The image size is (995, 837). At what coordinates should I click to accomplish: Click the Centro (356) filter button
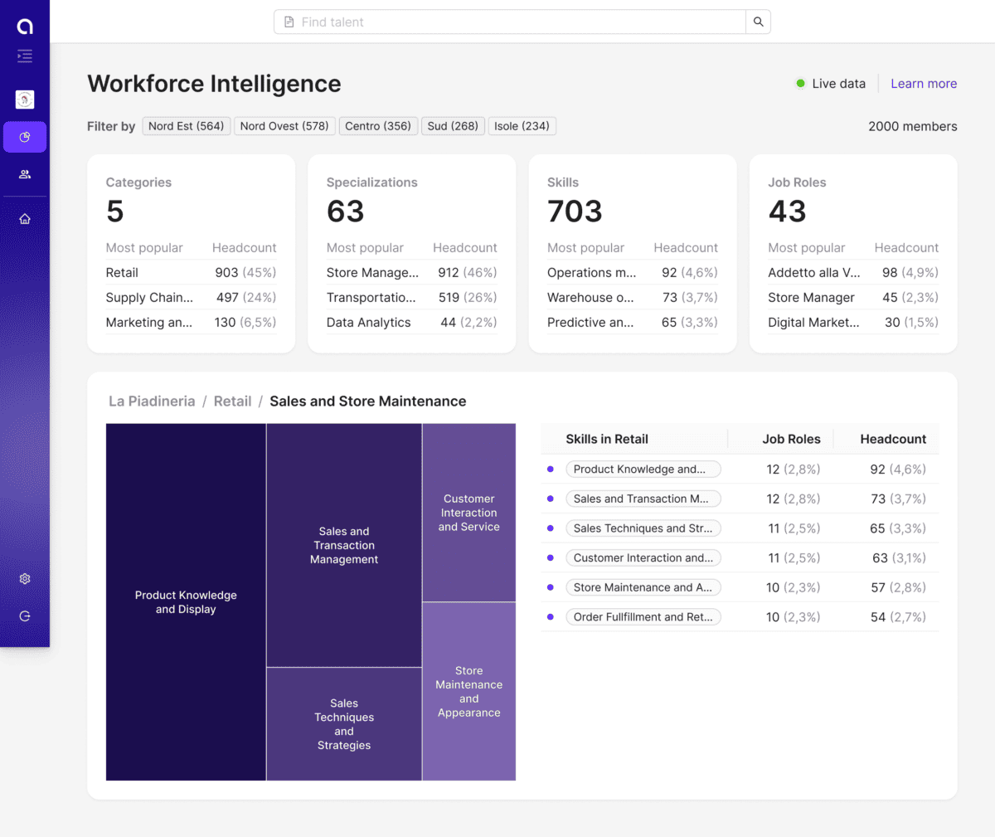(378, 126)
